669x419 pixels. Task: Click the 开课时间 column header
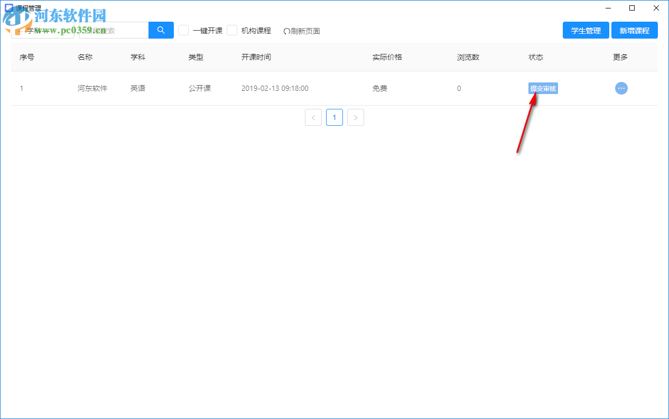(257, 57)
